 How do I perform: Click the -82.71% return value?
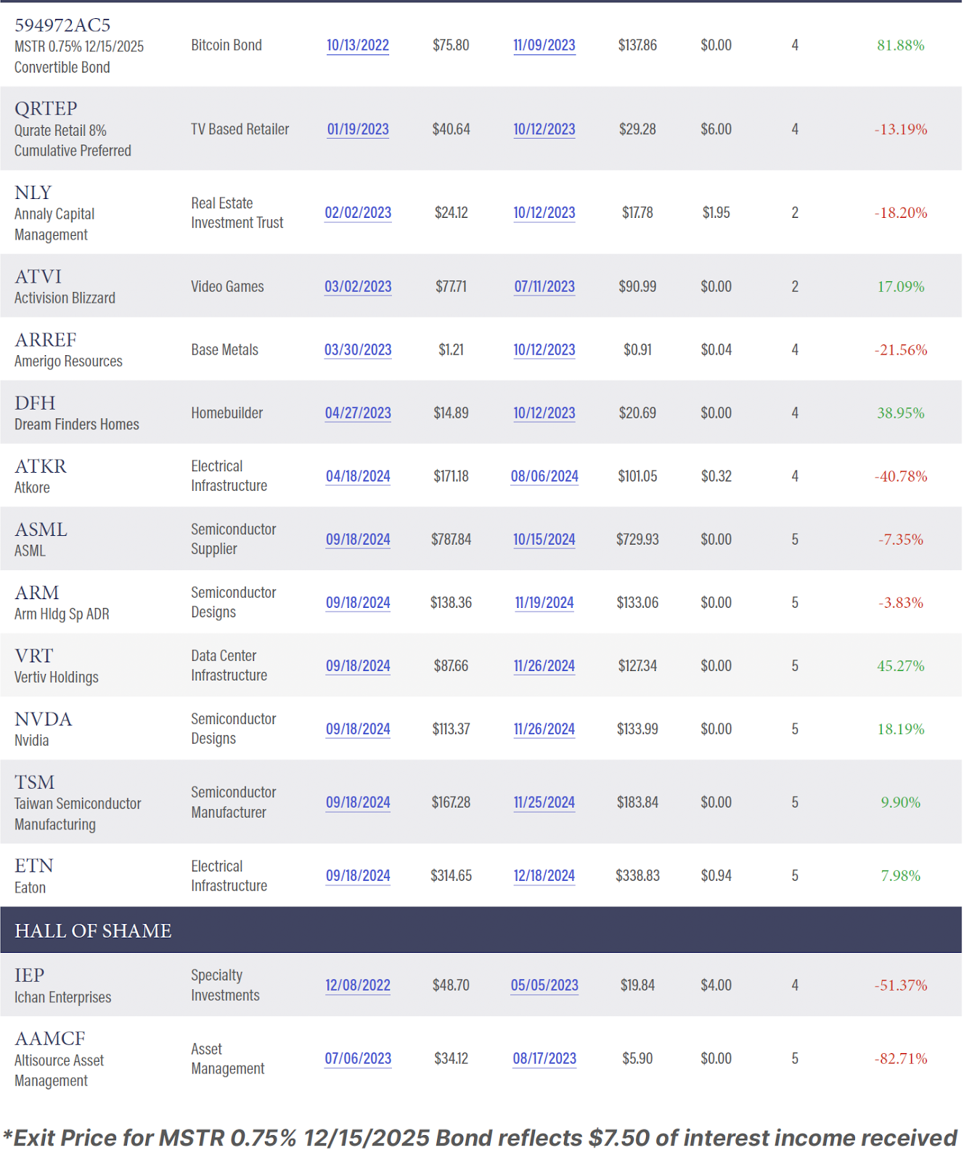901,1059
